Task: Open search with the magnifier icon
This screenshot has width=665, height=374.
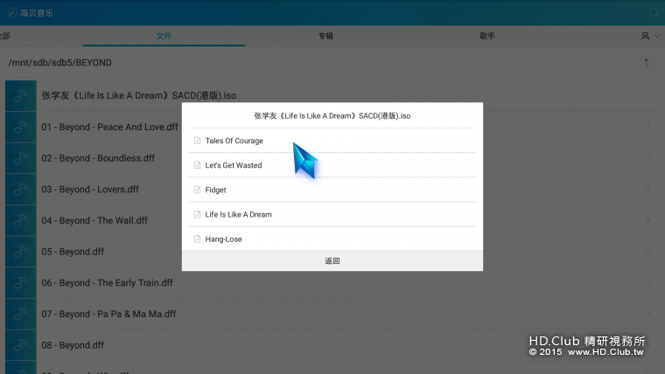Action: 654,13
